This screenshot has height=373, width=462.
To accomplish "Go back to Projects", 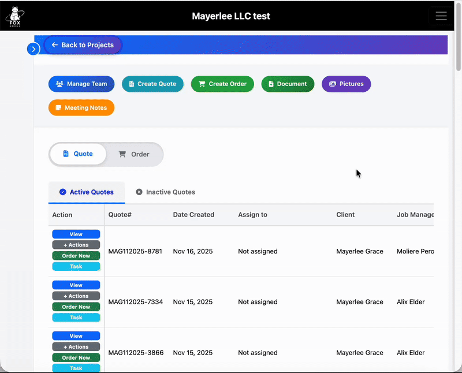I will (x=83, y=45).
